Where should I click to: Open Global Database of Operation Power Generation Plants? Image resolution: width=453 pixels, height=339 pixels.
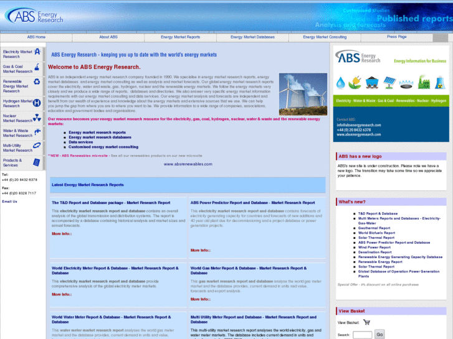tap(399, 274)
